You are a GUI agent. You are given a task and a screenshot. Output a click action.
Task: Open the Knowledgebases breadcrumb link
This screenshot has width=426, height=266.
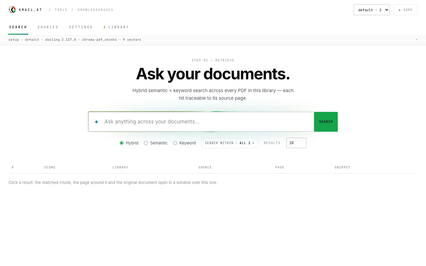click(96, 10)
